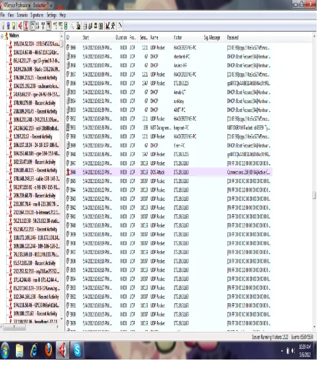The image size is (318, 365).
Task: Select event 3949 DHCP row
Action: pos(169,146)
